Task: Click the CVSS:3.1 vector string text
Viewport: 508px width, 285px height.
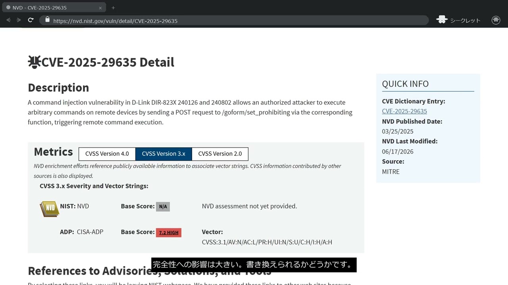Action: pyautogui.click(x=267, y=242)
